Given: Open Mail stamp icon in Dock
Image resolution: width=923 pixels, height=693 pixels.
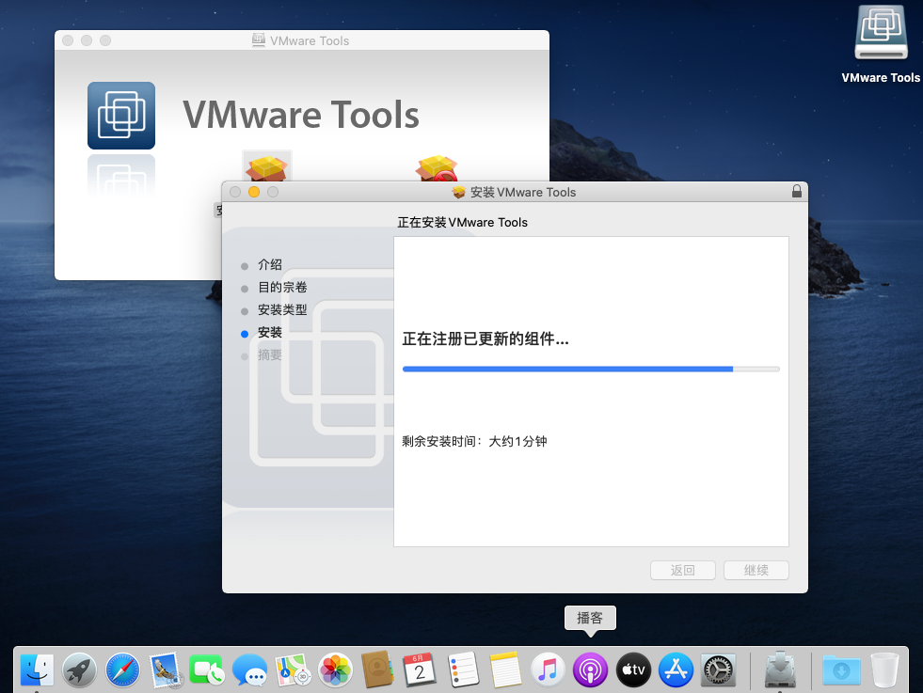Looking at the screenshot, I should click(x=166, y=670).
